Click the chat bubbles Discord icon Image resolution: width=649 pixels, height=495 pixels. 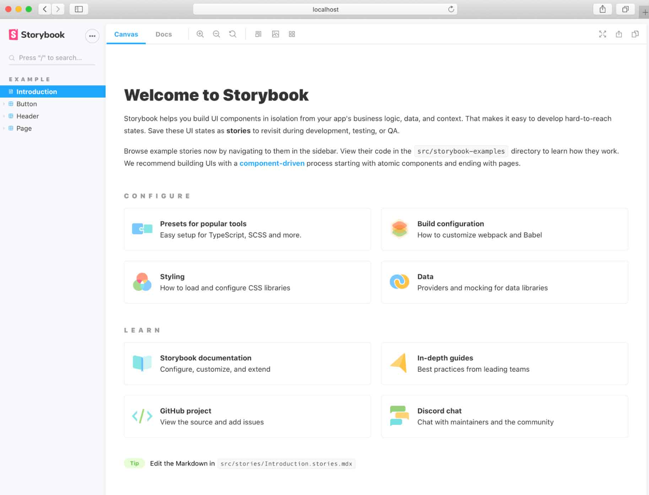click(399, 416)
